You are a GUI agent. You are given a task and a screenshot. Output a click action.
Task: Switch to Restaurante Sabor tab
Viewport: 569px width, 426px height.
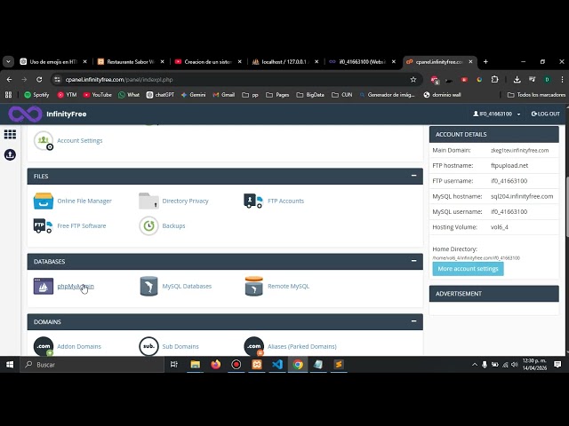coord(131,62)
